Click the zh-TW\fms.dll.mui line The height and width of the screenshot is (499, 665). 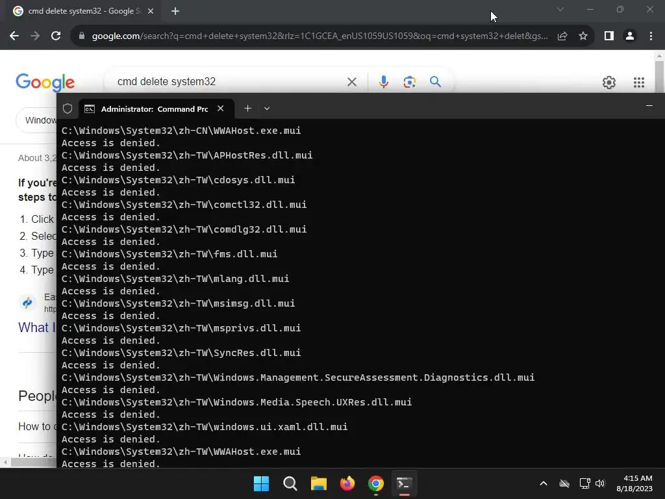(x=169, y=254)
